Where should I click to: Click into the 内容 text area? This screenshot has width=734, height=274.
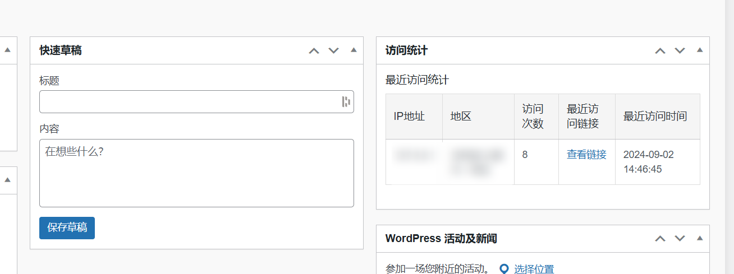pyautogui.click(x=196, y=173)
